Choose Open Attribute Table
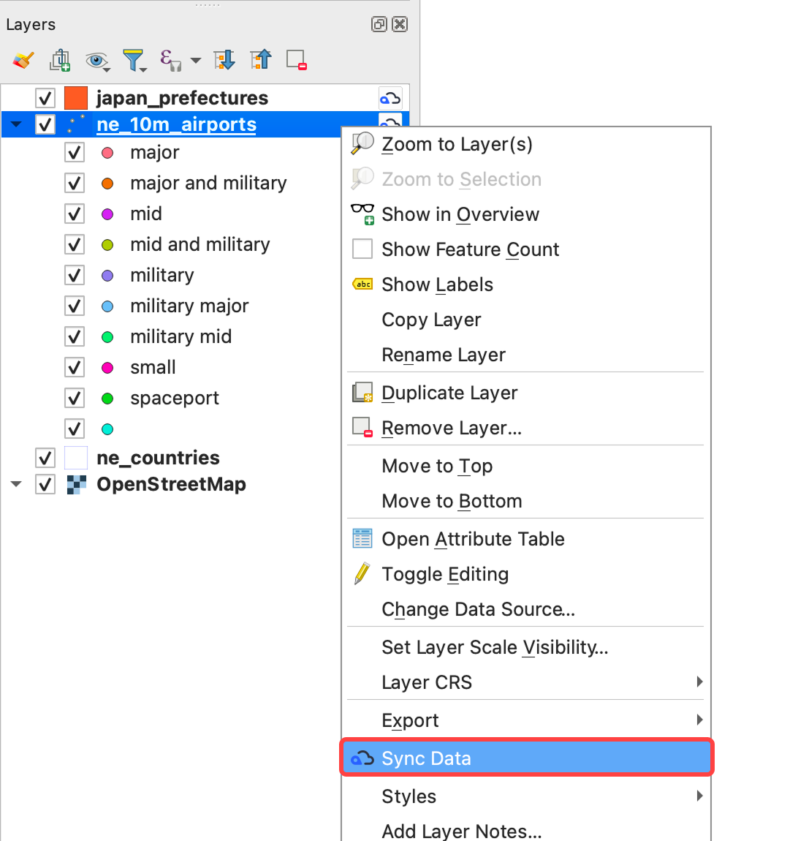 pos(473,539)
